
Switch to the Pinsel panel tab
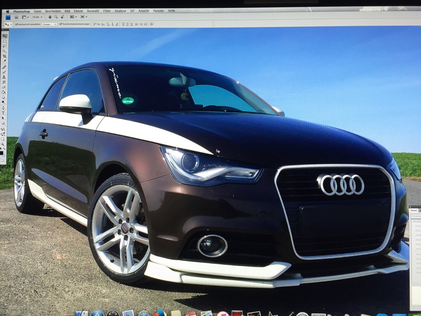pyautogui.click(x=414, y=210)
